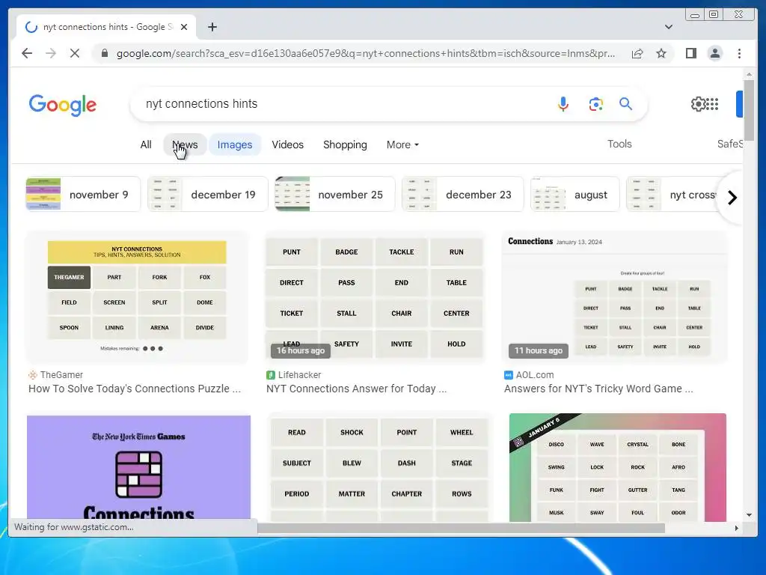Expand the tab search dropdown

click(668, 27)
